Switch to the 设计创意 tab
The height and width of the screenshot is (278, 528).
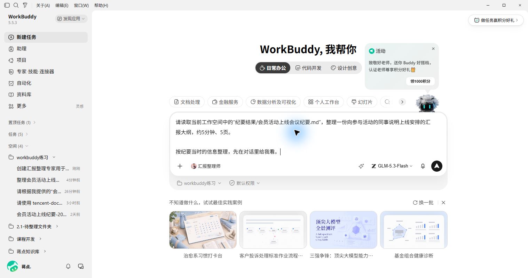point(344,68)
